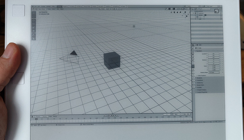The image size is (244, 140).
Task: Expand the Camera item in outliner
Action: click(195, 15)
